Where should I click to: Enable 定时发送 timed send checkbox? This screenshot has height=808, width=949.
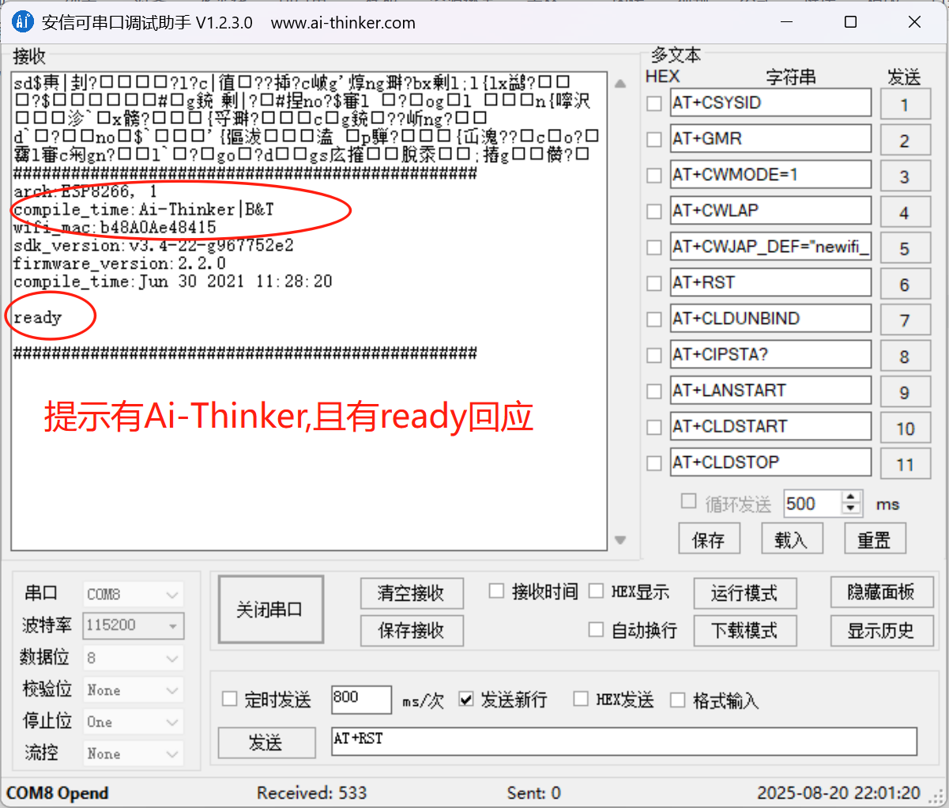coord(230,699)
